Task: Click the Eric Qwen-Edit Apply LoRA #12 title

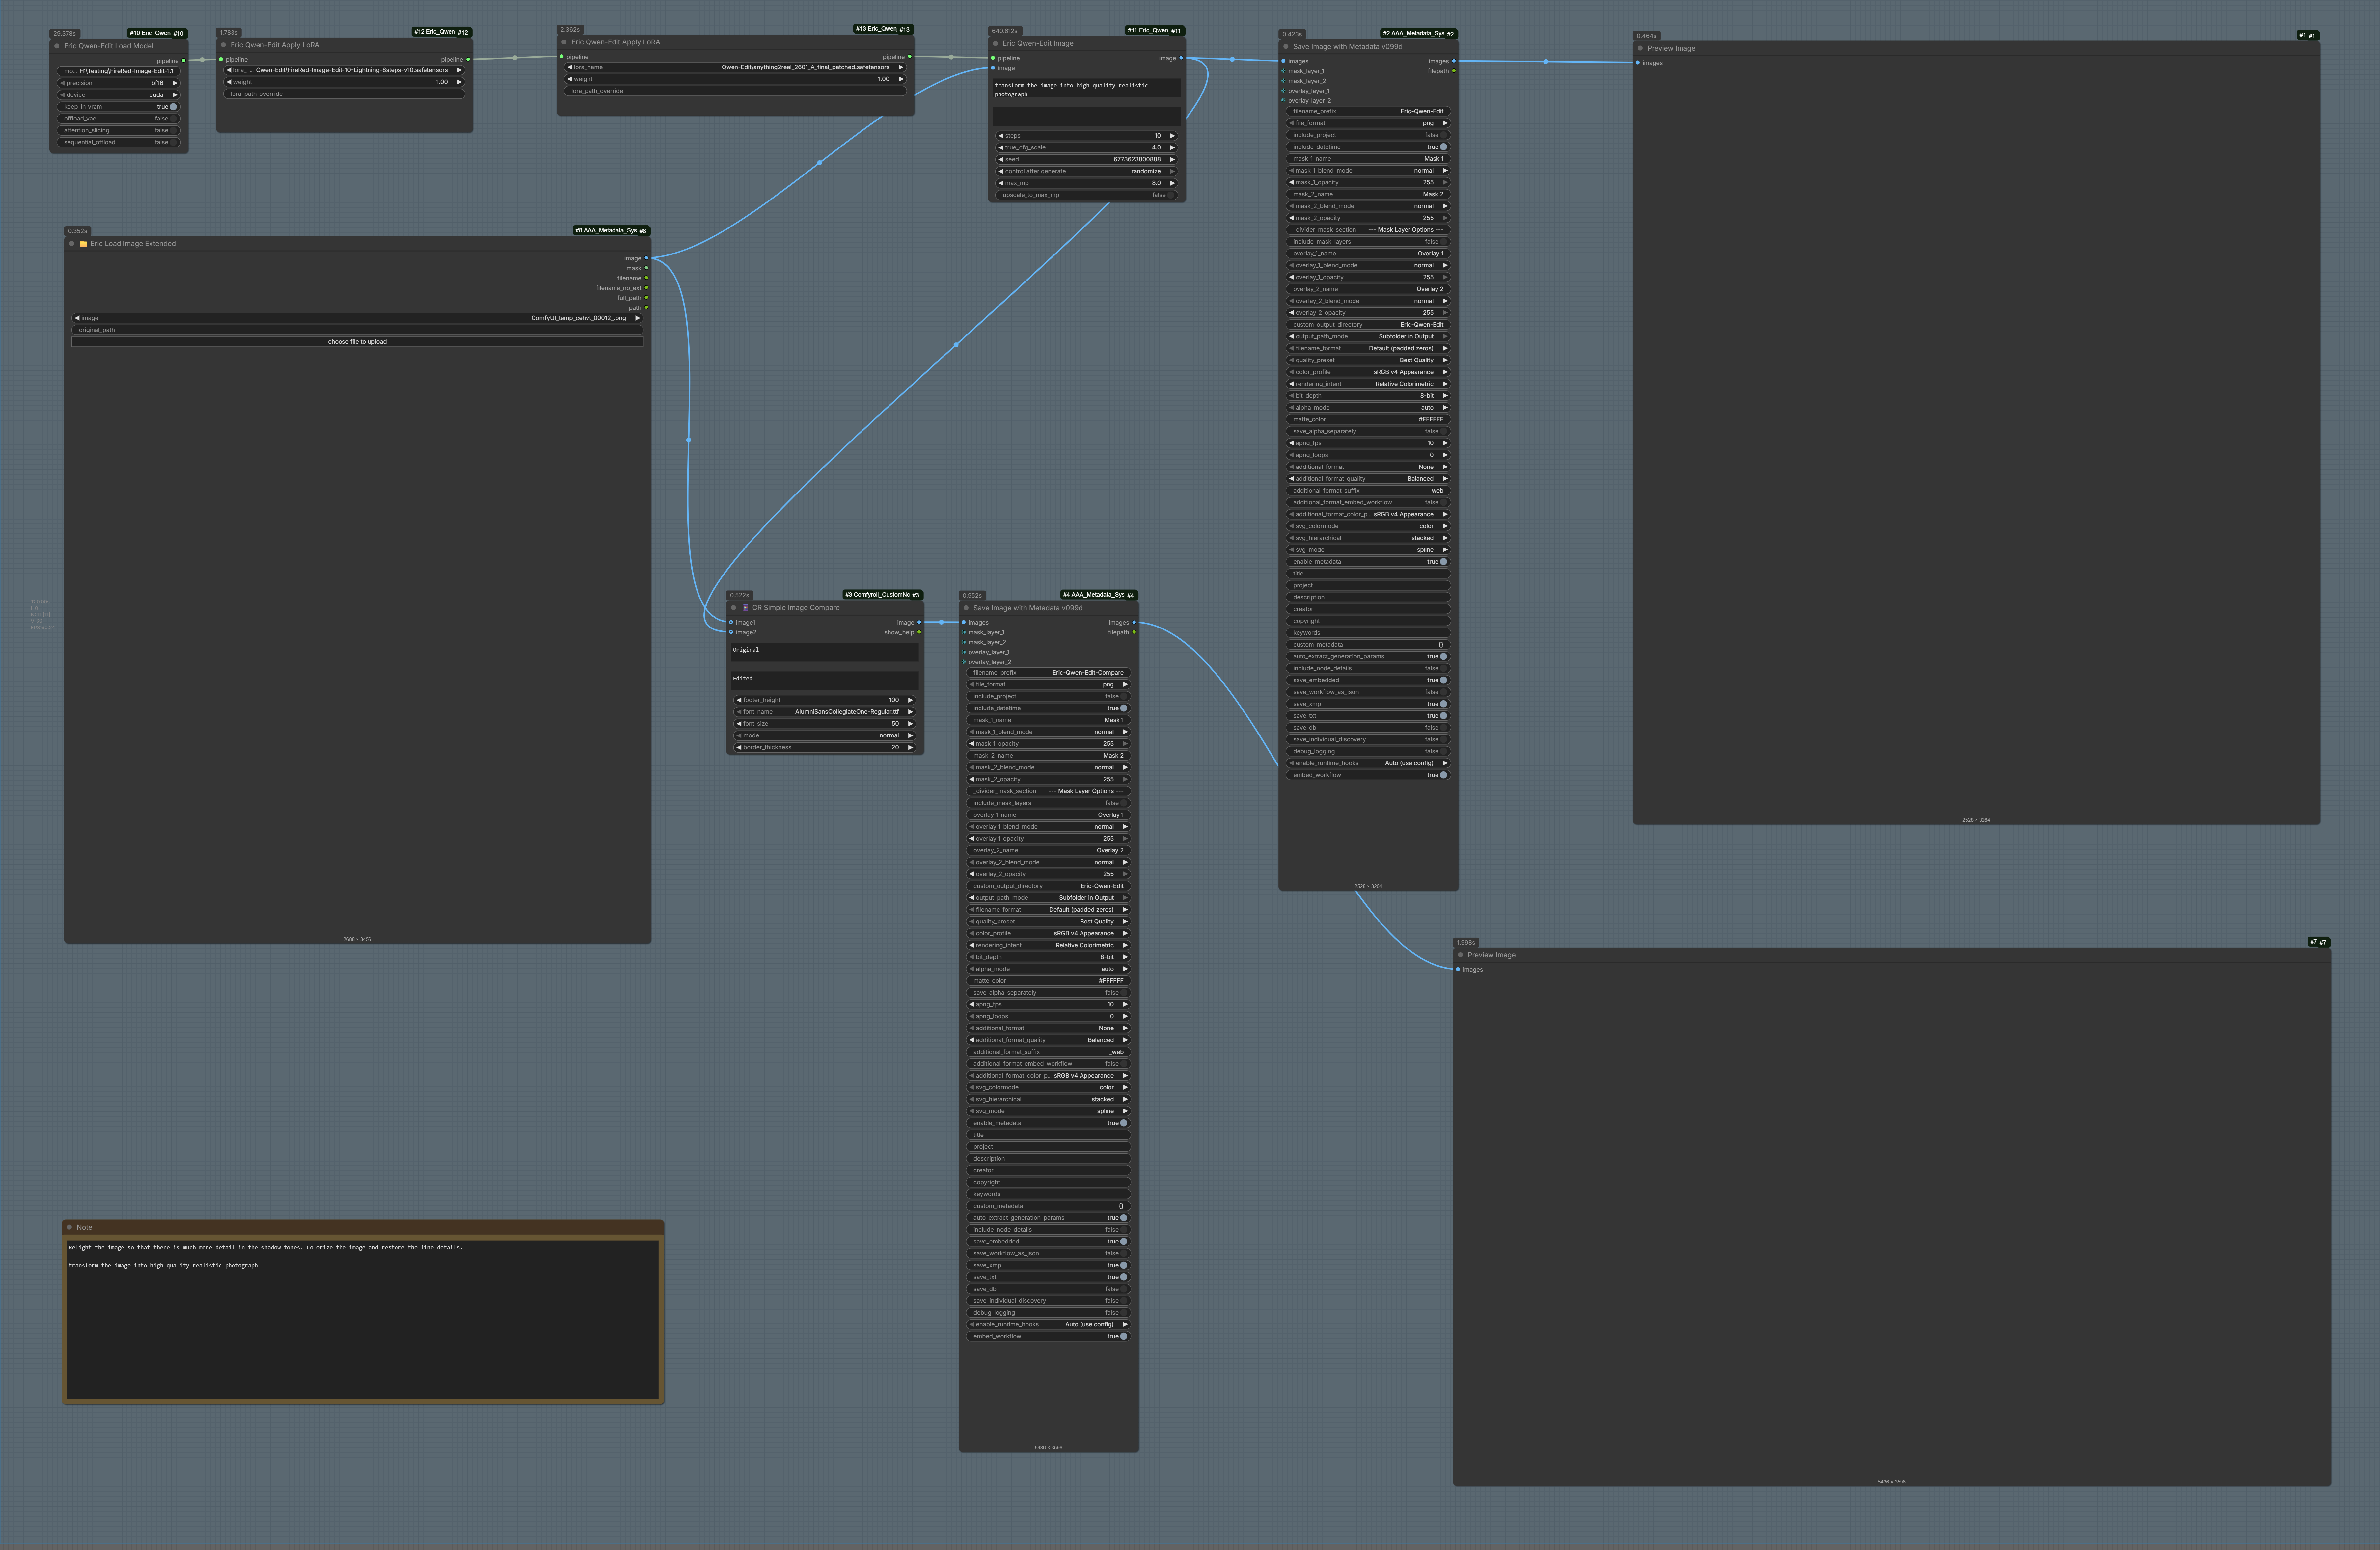Action: pyautogui.click(x=275, y=45)
